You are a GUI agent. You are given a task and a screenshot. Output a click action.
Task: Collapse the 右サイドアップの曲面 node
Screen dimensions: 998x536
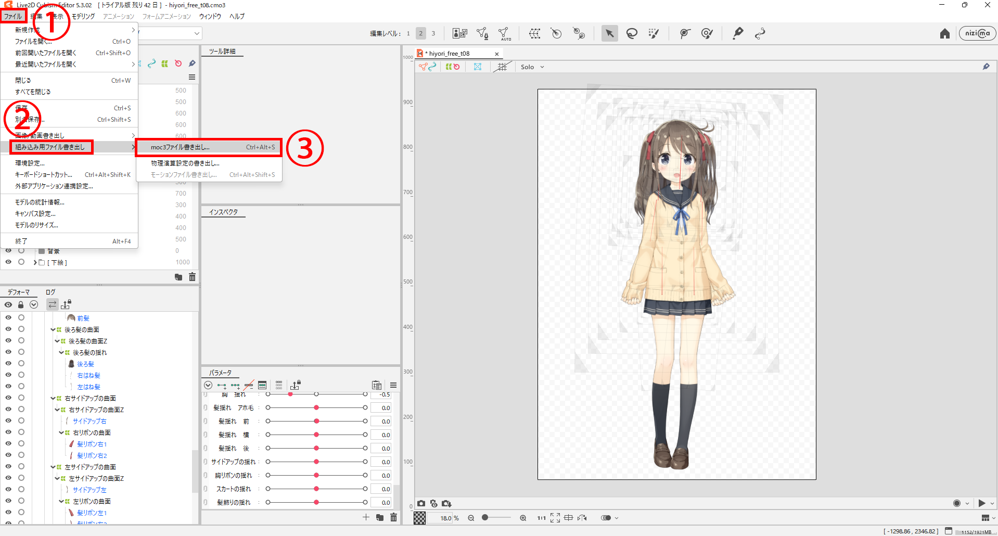(53, 398)
